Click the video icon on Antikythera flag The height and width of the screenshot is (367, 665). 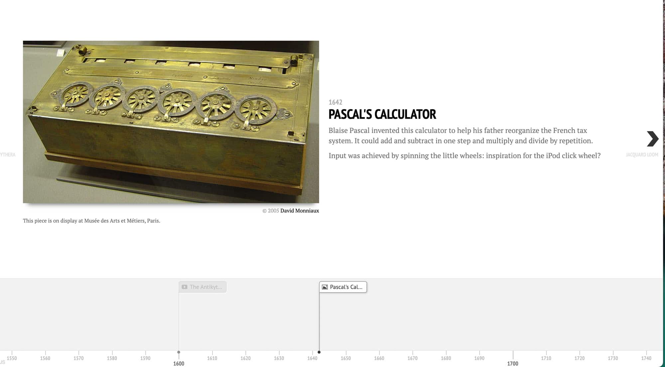[185, 287]
